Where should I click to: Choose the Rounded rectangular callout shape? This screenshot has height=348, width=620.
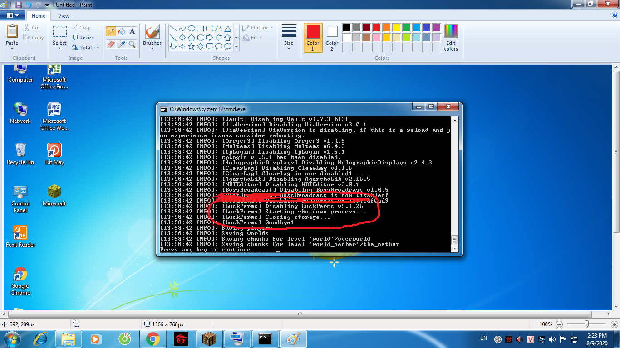(x=209, y=46)
